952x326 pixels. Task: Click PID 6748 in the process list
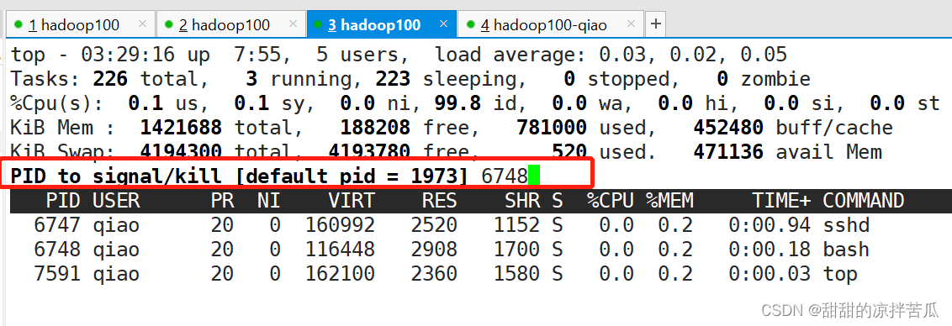pos(57,250)
